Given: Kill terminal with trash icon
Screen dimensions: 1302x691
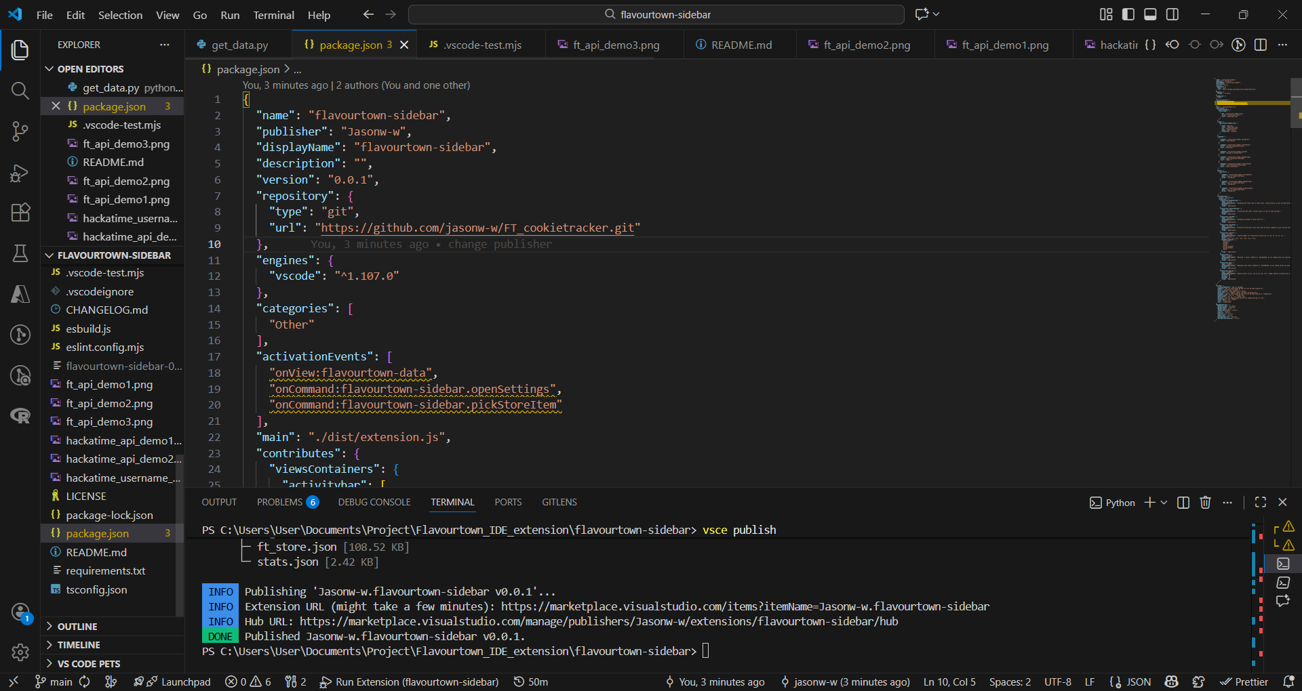Looking at the screenshot, I should click(1205, 502).
